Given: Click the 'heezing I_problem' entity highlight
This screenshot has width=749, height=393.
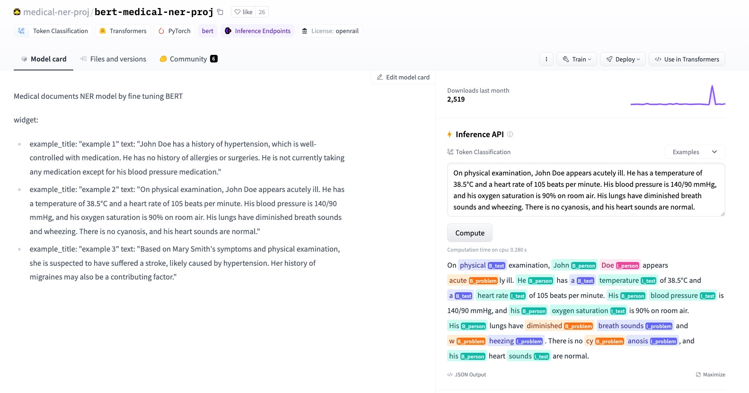Looking at the screenshot, I should (x=516, y=341).
